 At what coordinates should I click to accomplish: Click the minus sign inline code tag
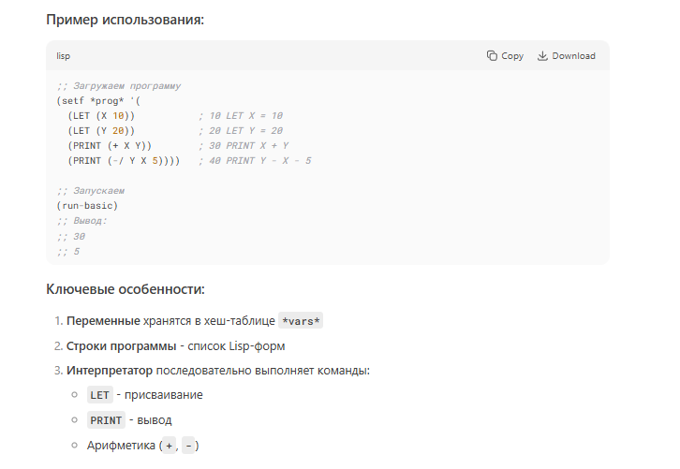pyautogui.click(x=190, y=446)
